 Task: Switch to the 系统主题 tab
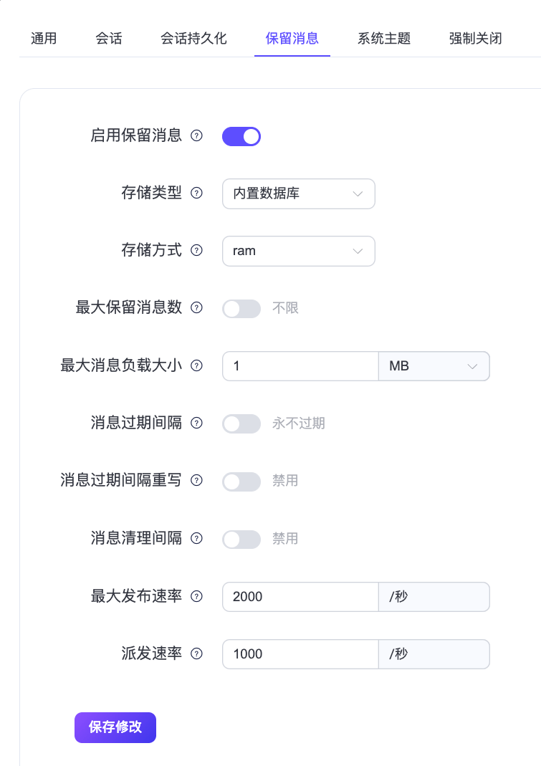(x=383, y=39)
